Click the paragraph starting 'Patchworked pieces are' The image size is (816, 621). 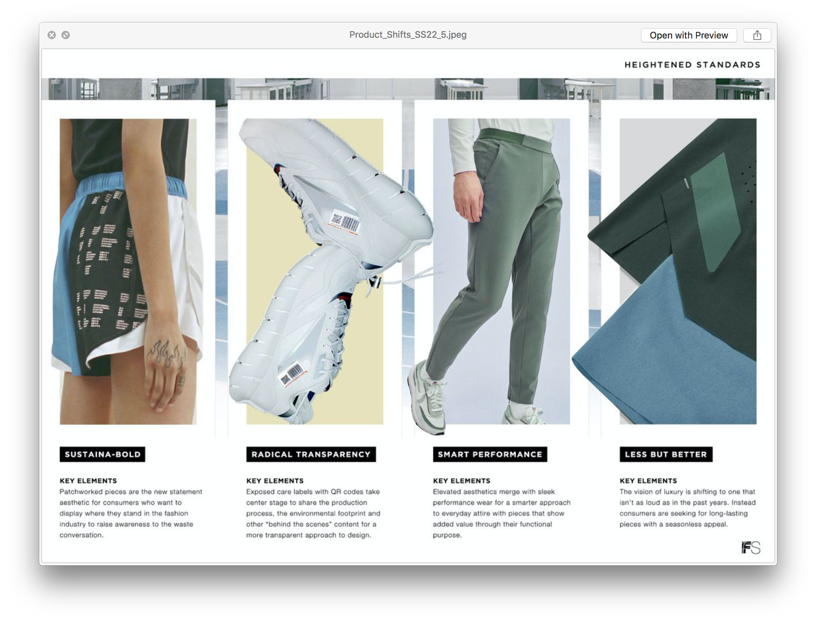[x=131, y=513]
